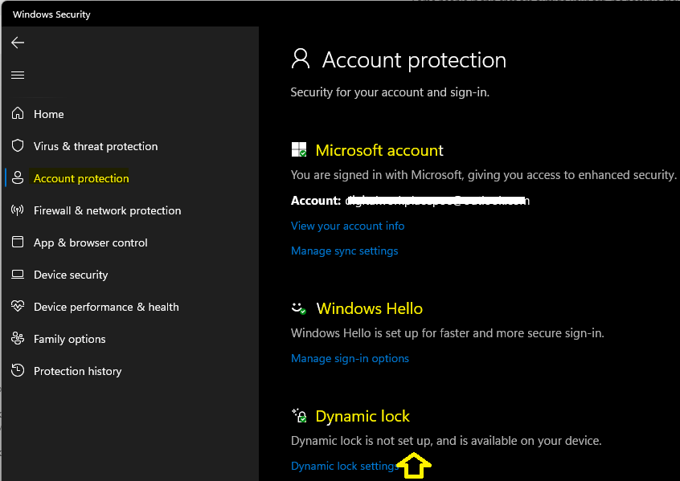Viewport: 680px width, 481px height.
Task: Open Protection history page
Action: point(78,371)
